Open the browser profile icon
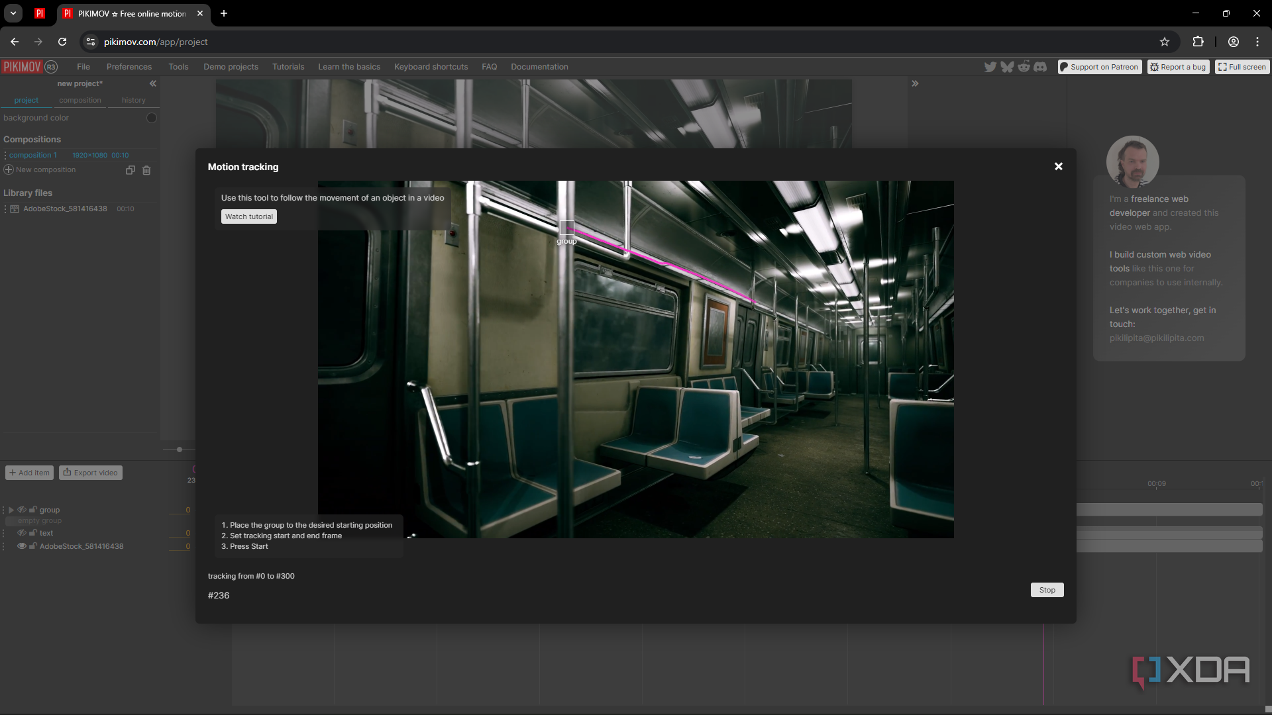This screenshot has width=1272, height=715. pos(1234,42)
